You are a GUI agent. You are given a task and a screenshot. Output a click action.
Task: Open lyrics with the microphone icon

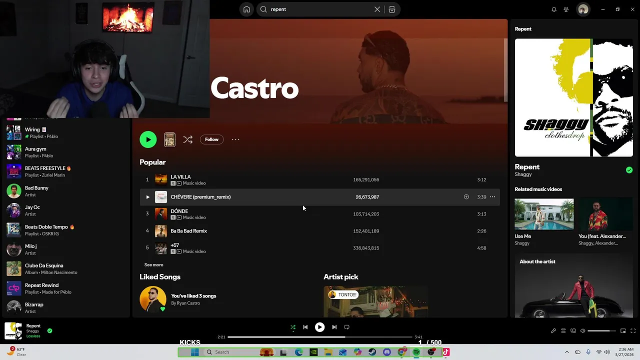(x=553, y=331)
